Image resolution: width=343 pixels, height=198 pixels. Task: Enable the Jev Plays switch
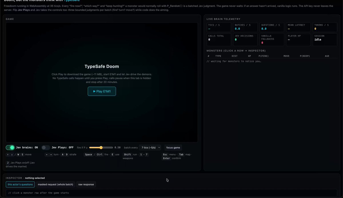pyautogui.click(x=46, y=147)
